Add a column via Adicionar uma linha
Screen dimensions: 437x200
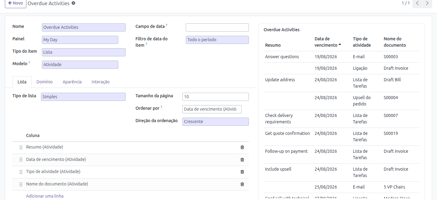coord(45,196)
